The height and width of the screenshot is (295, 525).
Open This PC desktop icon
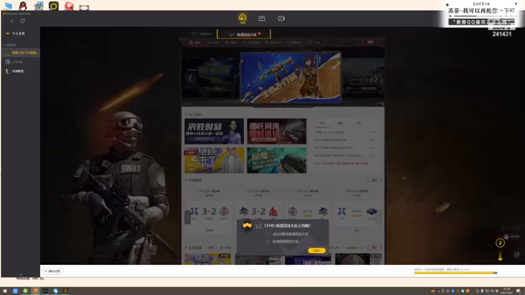click(x=9, y=6)
